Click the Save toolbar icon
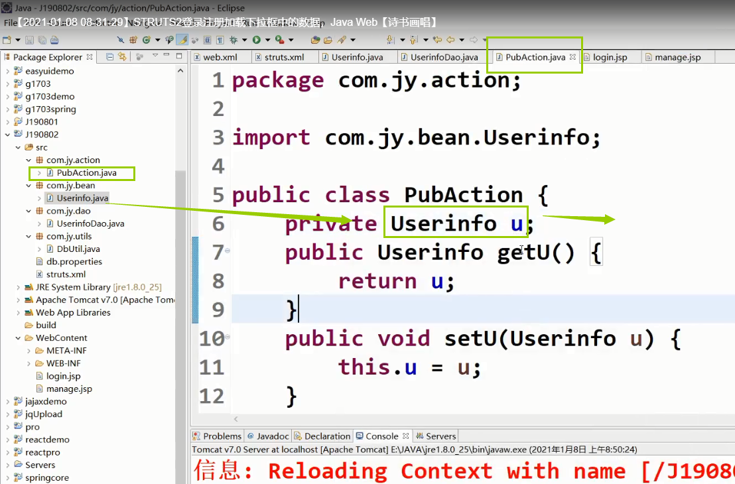 [30, 40]
